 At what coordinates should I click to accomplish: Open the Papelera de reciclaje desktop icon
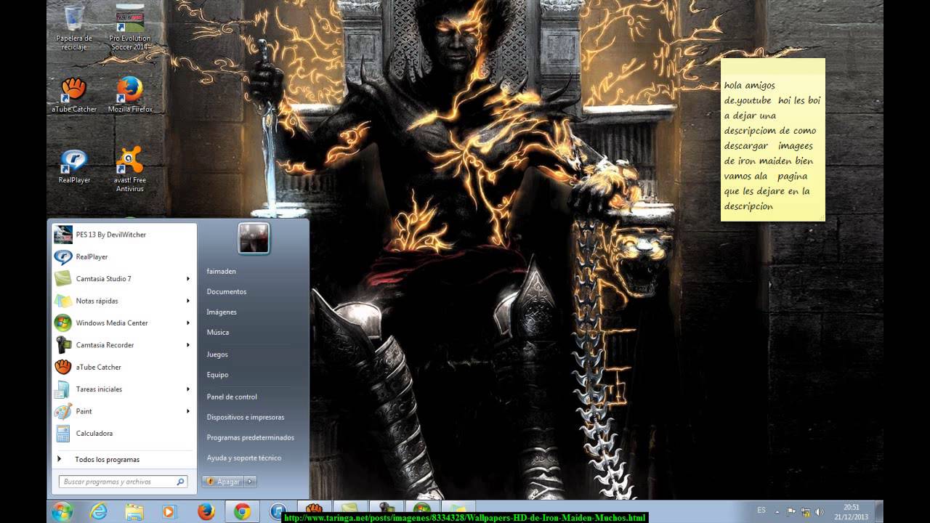point(73,28)
